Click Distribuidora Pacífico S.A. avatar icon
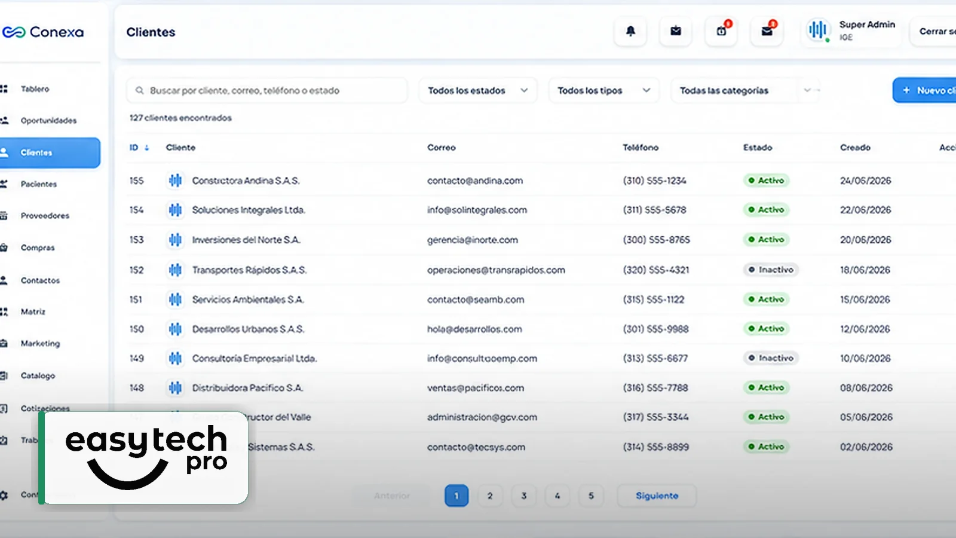Screen dimensions: 956x538 coord(175,388)
